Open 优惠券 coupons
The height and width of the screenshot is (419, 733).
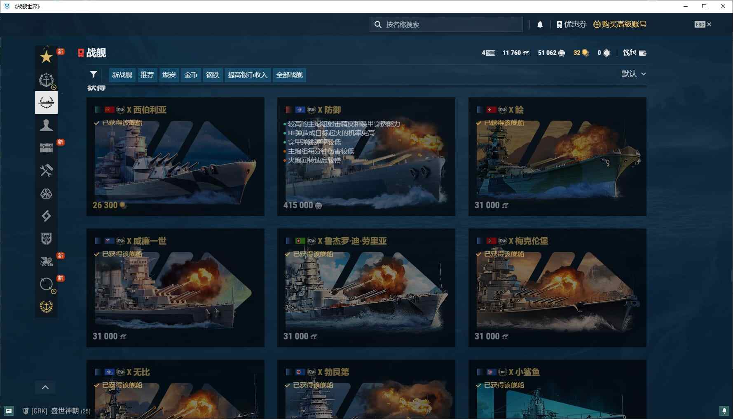click(x=571, y=24)
